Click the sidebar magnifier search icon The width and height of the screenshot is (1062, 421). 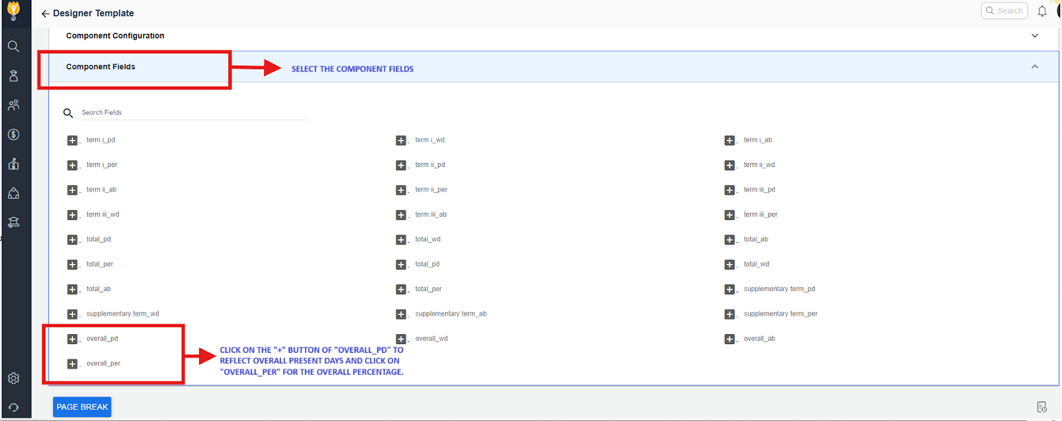(13, 46)
